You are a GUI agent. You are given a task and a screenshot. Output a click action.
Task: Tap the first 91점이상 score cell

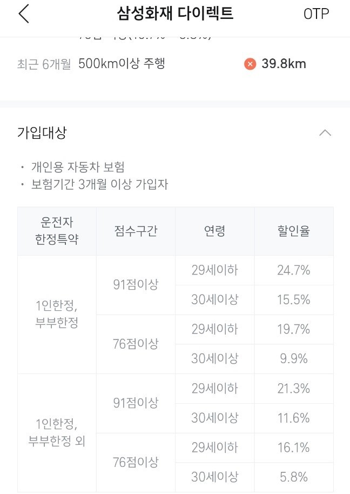click(136, 285)
